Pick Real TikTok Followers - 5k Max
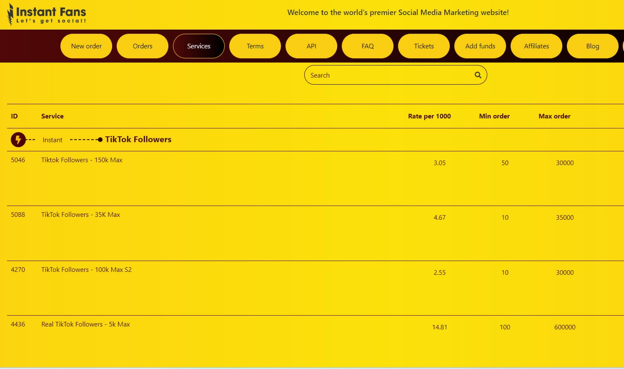Viewport: 624px width, 369px height. click(x=85, y=324)
